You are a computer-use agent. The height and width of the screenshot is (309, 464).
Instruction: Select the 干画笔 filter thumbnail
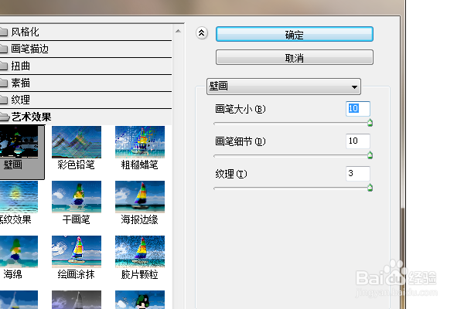[77, 203]
